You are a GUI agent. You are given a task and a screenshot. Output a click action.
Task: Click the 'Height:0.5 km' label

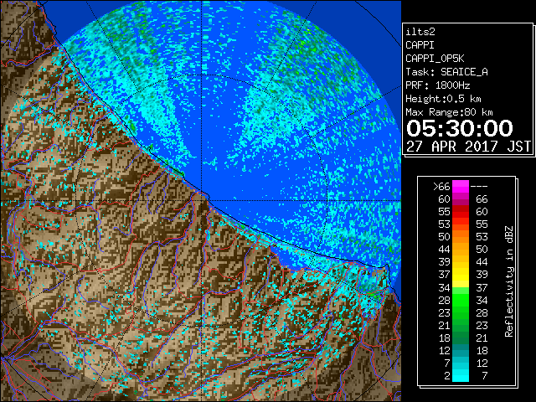(443, 99)
